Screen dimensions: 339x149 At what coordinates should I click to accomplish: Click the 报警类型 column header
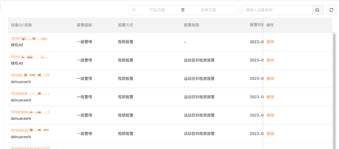192,25
